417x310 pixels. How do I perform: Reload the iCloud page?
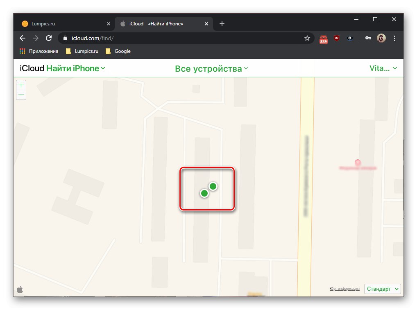tap(49, 38)
